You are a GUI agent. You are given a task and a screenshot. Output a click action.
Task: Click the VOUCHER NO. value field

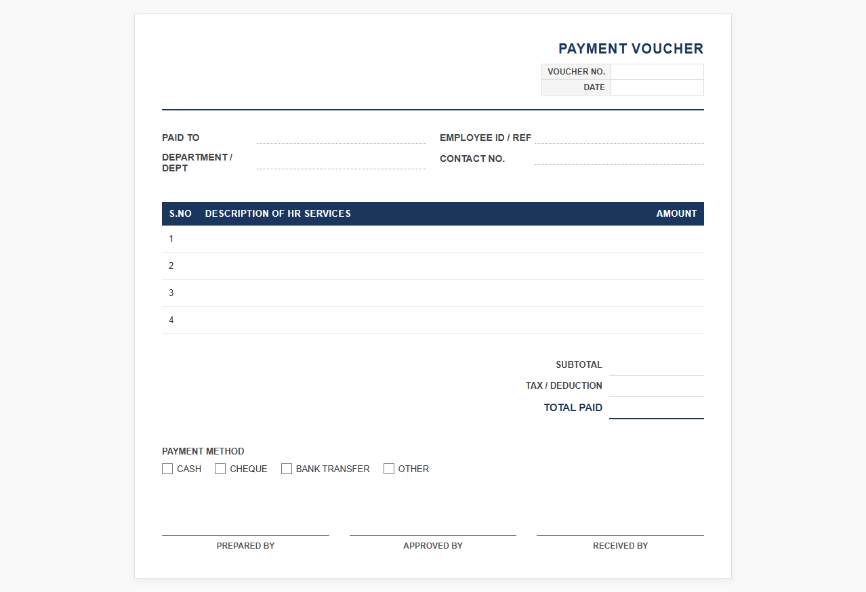(x=657, y=72)
